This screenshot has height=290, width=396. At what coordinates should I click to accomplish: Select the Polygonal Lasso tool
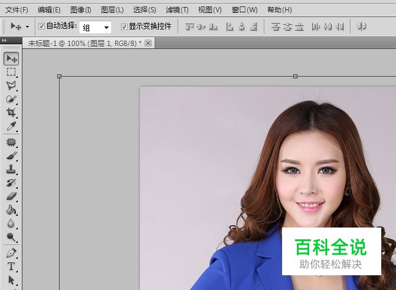(11, 85)
